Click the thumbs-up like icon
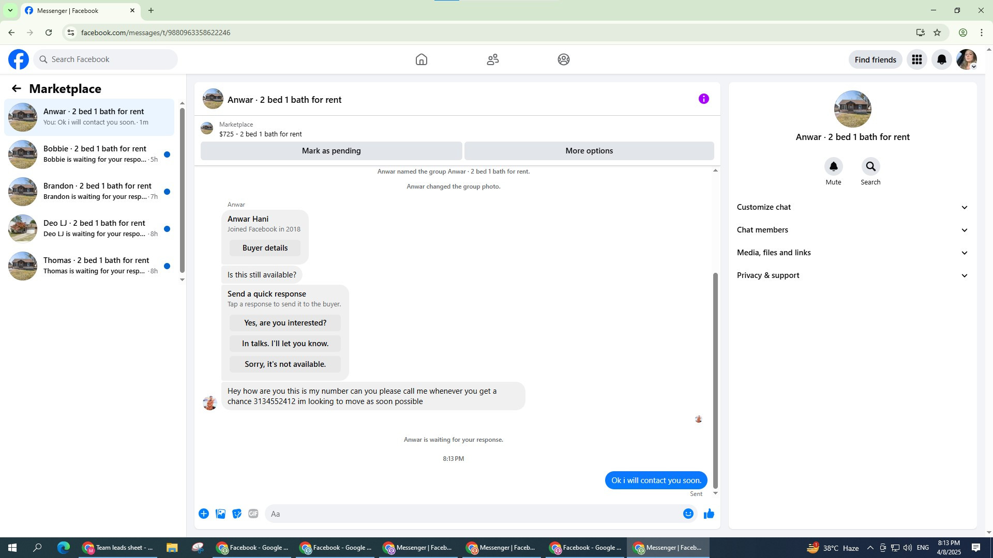The width and height of the screenshot is (993, 558). [x=709, y=514]
